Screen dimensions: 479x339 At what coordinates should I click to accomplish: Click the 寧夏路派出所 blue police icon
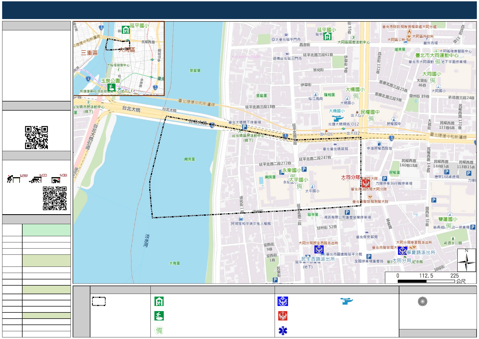pos(402,250)
